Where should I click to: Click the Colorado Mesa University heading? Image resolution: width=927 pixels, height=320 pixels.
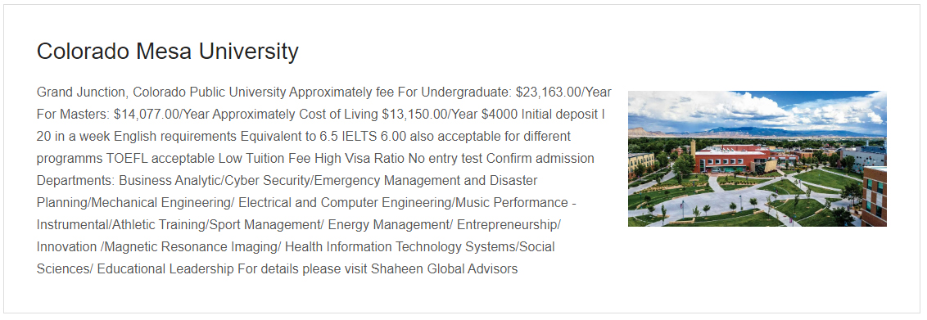167,52
